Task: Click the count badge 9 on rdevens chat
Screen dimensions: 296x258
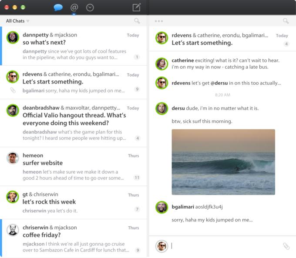Action: pyautogui.click(x=137, y=89)
